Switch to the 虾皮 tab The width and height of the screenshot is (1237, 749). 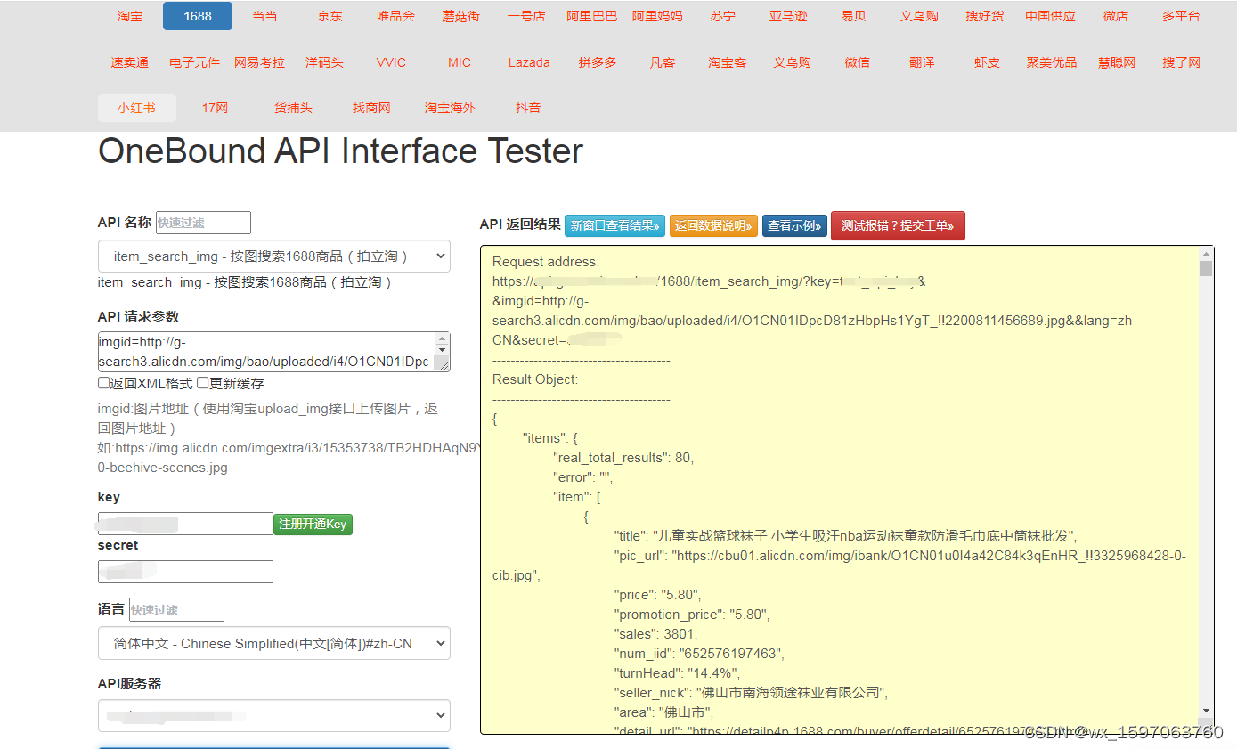click(x=987, y=62)
